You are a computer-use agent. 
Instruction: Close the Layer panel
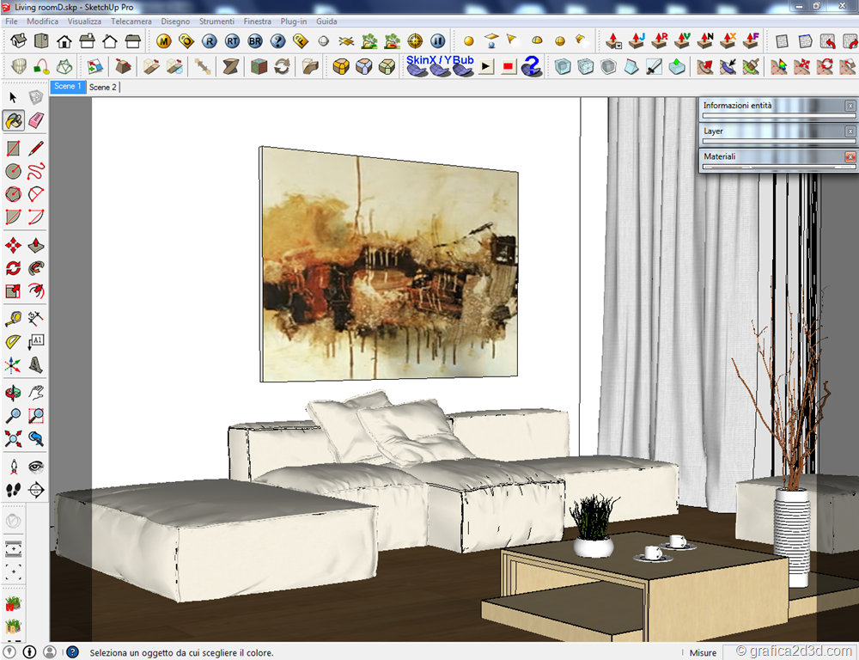(x=850, y=131)
